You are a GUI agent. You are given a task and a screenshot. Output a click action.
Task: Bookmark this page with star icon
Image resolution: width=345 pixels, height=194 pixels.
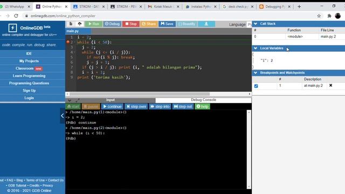(x=319, y=16)
